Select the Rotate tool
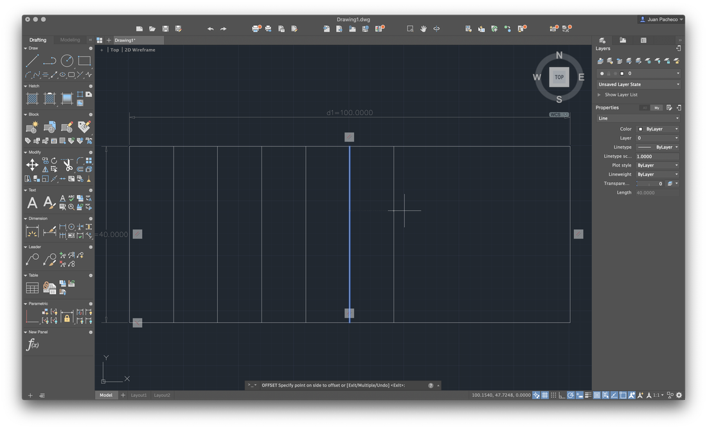 coord(53,161)
